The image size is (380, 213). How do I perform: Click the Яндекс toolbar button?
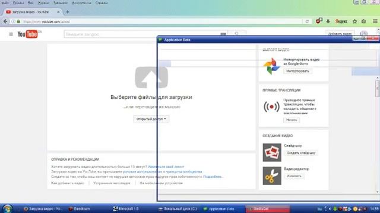click(x=341, y=21)
